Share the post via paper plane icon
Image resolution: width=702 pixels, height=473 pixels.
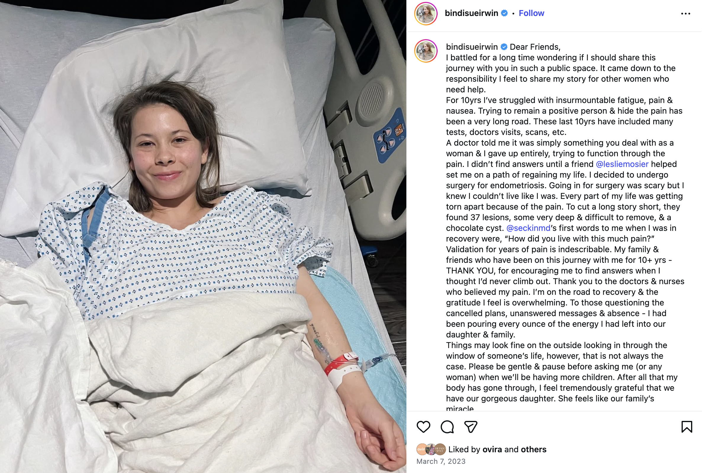(x=471, y=427)
